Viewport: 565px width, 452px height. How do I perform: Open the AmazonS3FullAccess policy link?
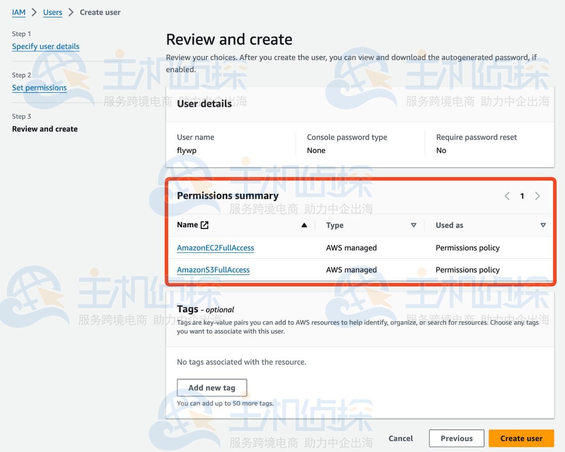pyautogui.click(x=213, y=270)
